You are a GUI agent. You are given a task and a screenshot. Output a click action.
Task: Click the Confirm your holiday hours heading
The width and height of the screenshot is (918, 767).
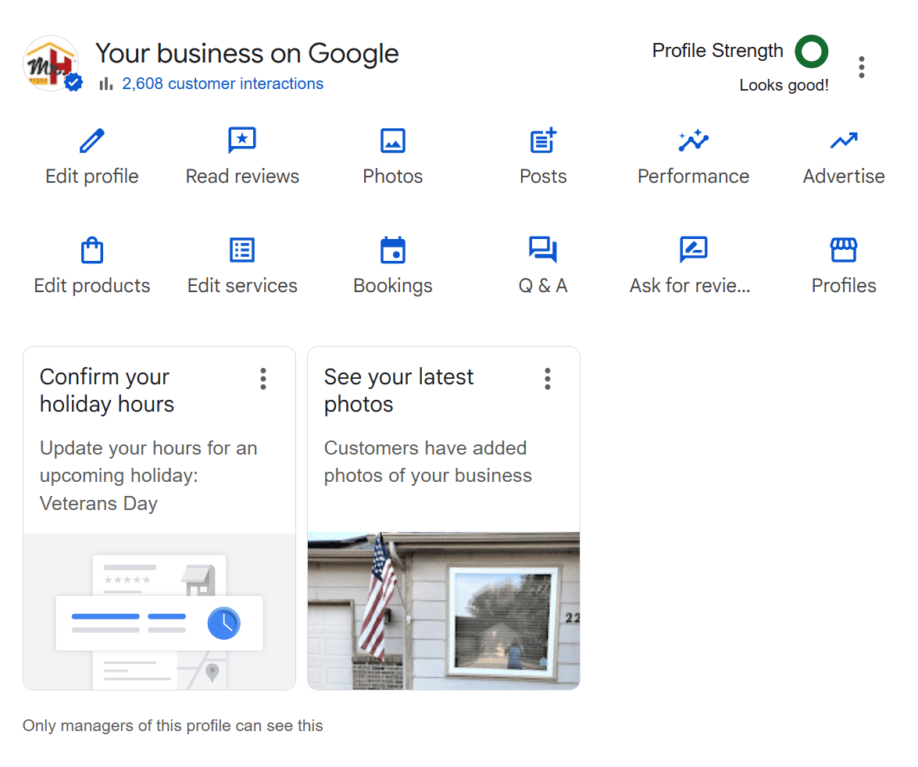[x=107, y=391]
